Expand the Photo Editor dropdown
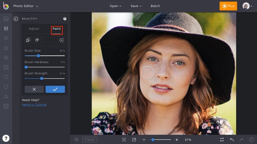 click(x=26, y=6)
